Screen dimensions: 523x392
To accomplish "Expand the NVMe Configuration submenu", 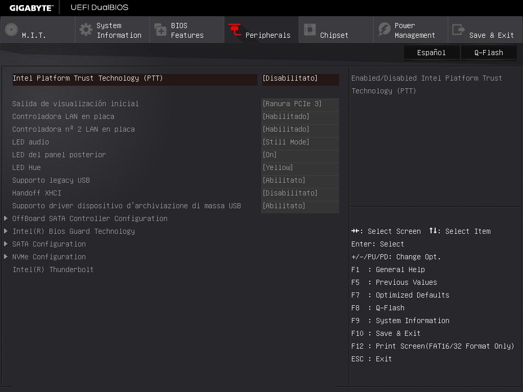I will click(49, 257).
